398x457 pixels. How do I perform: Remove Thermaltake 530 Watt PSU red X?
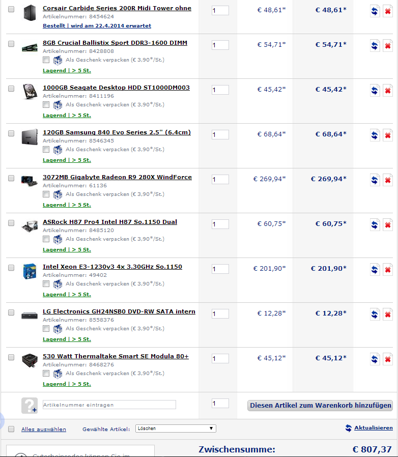pos(388,359)
